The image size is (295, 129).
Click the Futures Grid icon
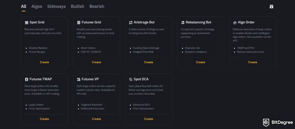(x=79, y=22)
